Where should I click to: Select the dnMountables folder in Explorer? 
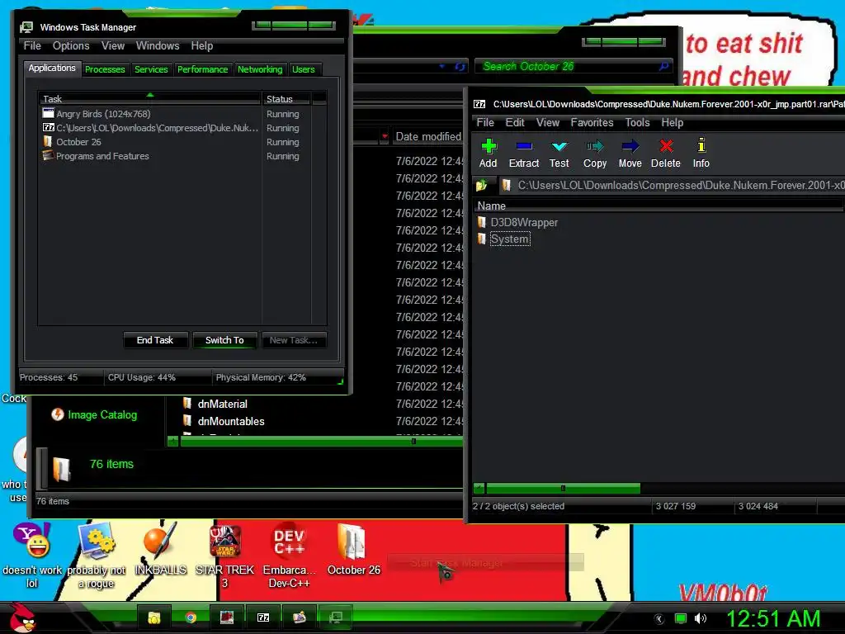pos(231,421)
